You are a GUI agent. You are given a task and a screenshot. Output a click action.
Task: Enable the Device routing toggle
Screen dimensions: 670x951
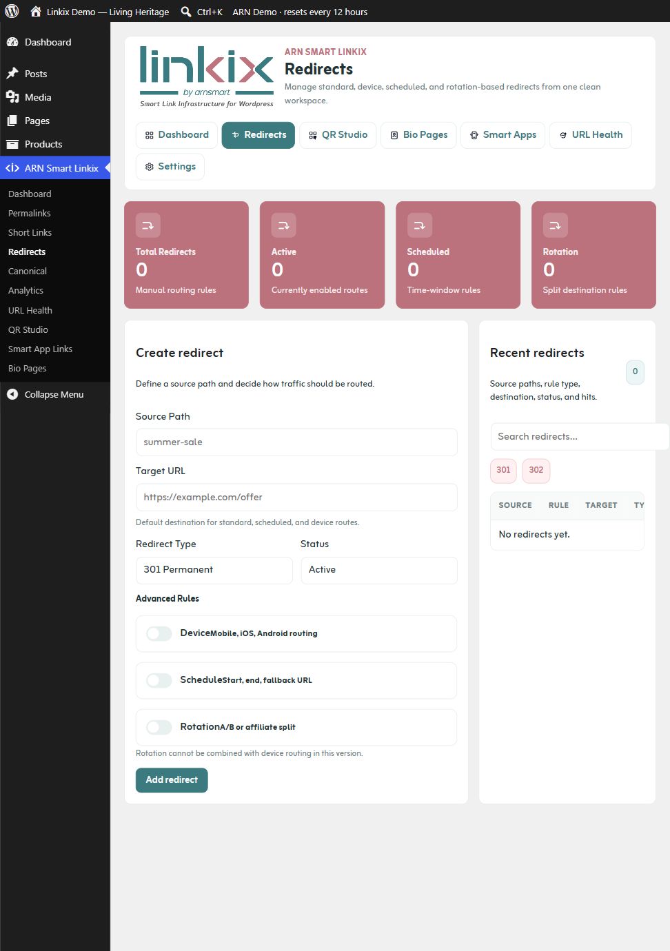[x=159, y=633]
